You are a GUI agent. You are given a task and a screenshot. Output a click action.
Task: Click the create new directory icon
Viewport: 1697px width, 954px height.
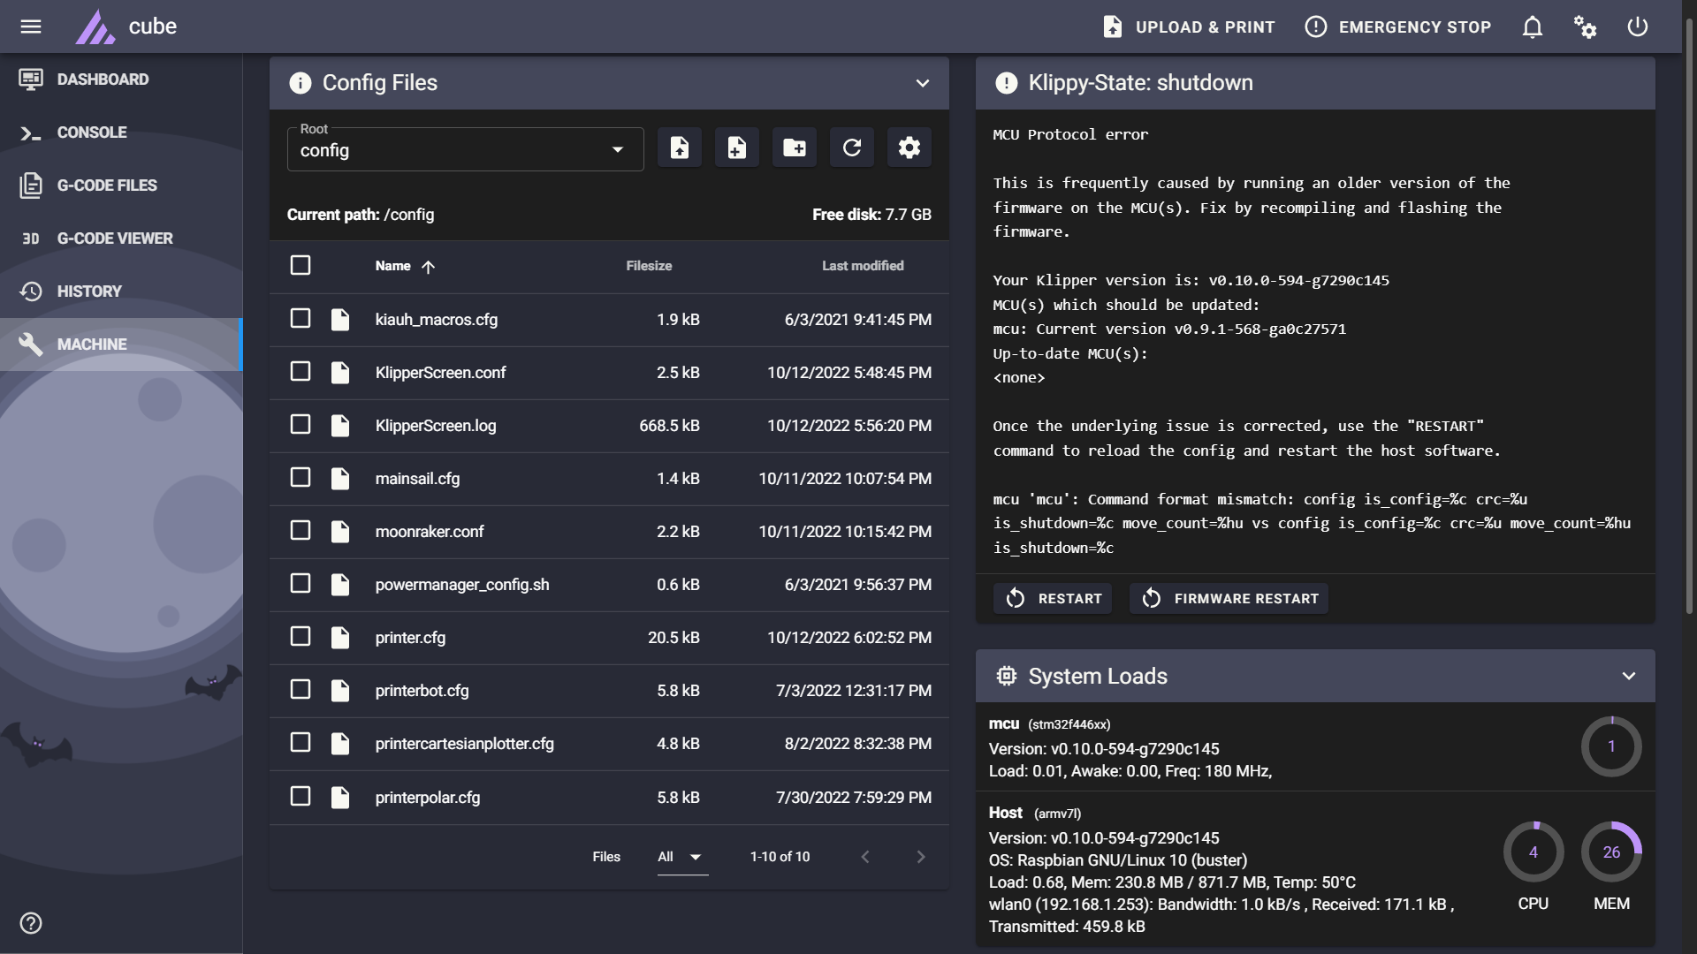[794, 148]
